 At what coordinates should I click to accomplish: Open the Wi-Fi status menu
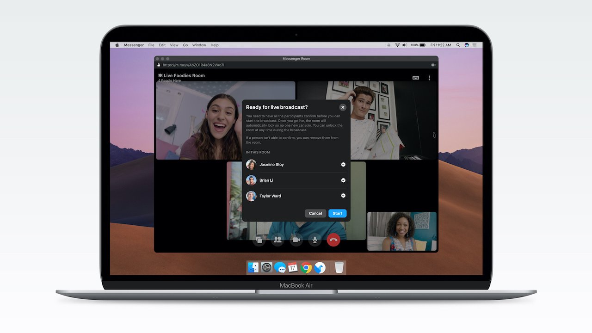point(397,45)
